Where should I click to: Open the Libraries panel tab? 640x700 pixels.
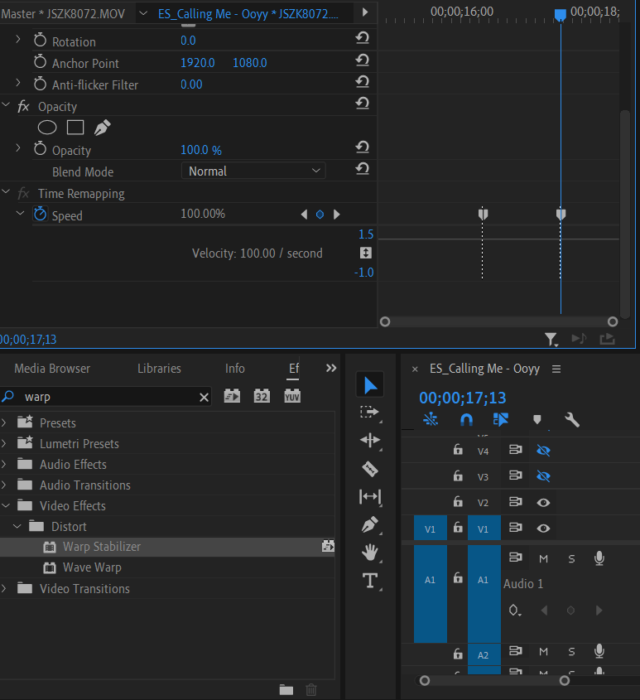click(x=159, y=369)
